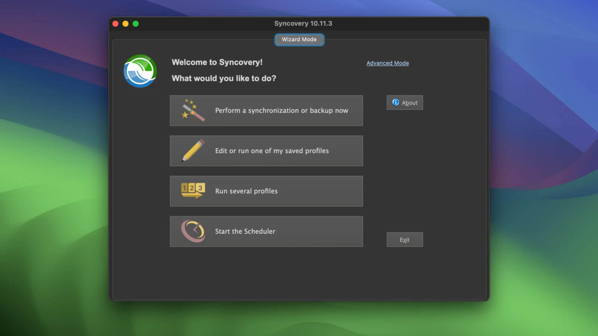Minimize the window using yellow button
This screenshot has height=336, width=598.
point(126,24)
